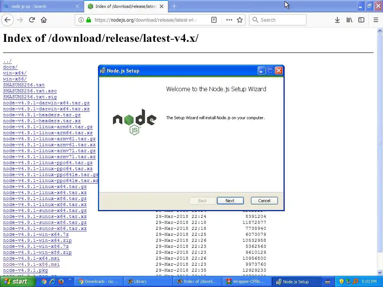This screenshot has height=287, width=383.
Task: Click the green padlock security icon
Action: click(88, 20)
